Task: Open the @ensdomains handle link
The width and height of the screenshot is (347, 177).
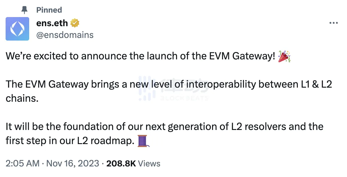Action: [x=65, y=35]
